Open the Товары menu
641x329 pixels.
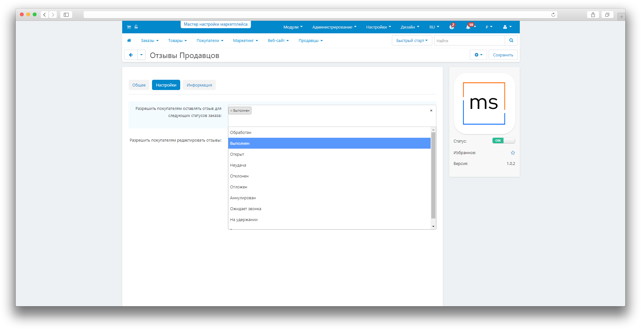177,40
